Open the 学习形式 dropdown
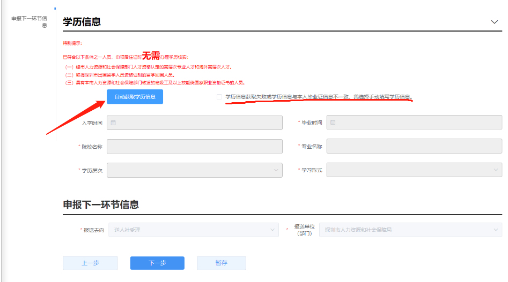508x282 pixels. [414, 170]
